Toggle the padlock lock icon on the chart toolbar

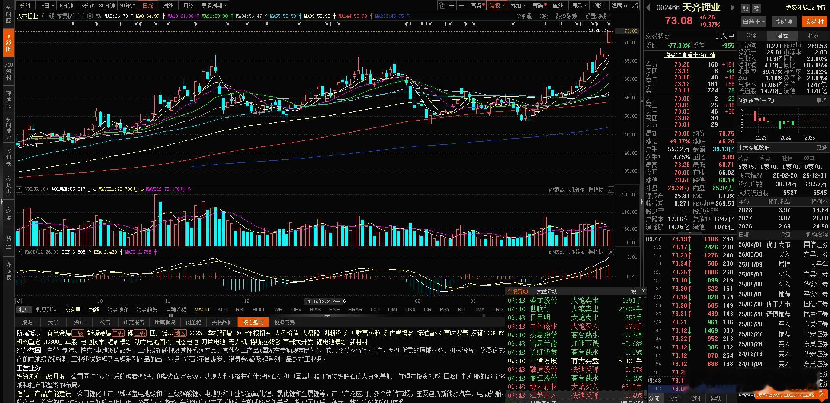tap(442, 6)
